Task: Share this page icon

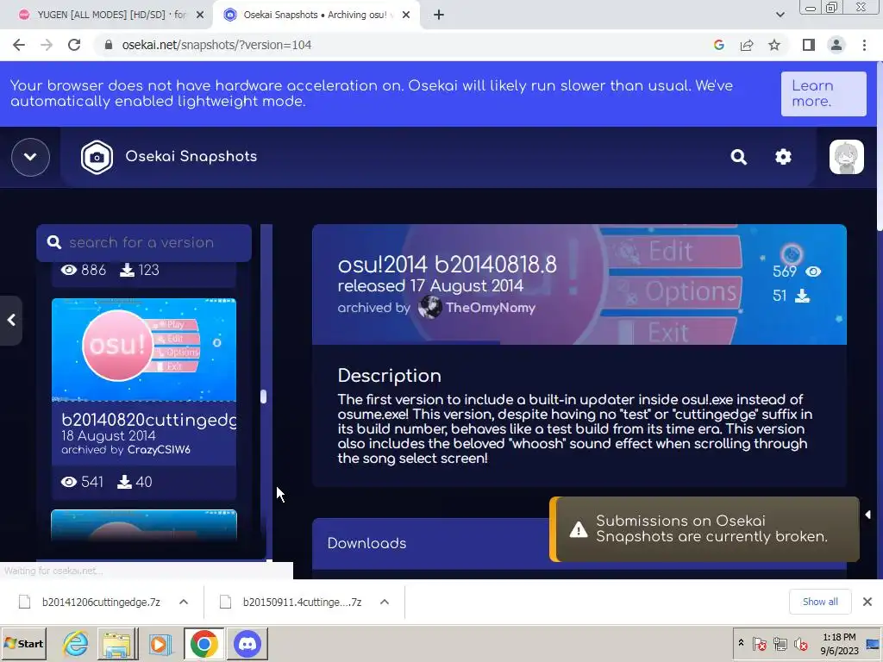Action: pos(747,45)
